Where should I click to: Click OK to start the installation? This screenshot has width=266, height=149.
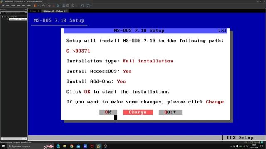pos(108,112)
